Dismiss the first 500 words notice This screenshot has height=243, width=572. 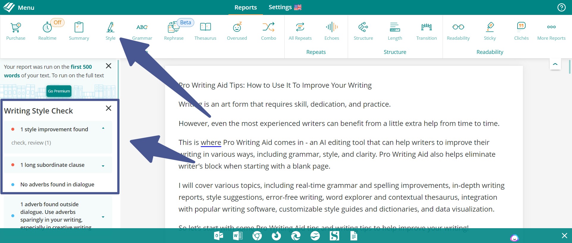(x=109, y=66)
